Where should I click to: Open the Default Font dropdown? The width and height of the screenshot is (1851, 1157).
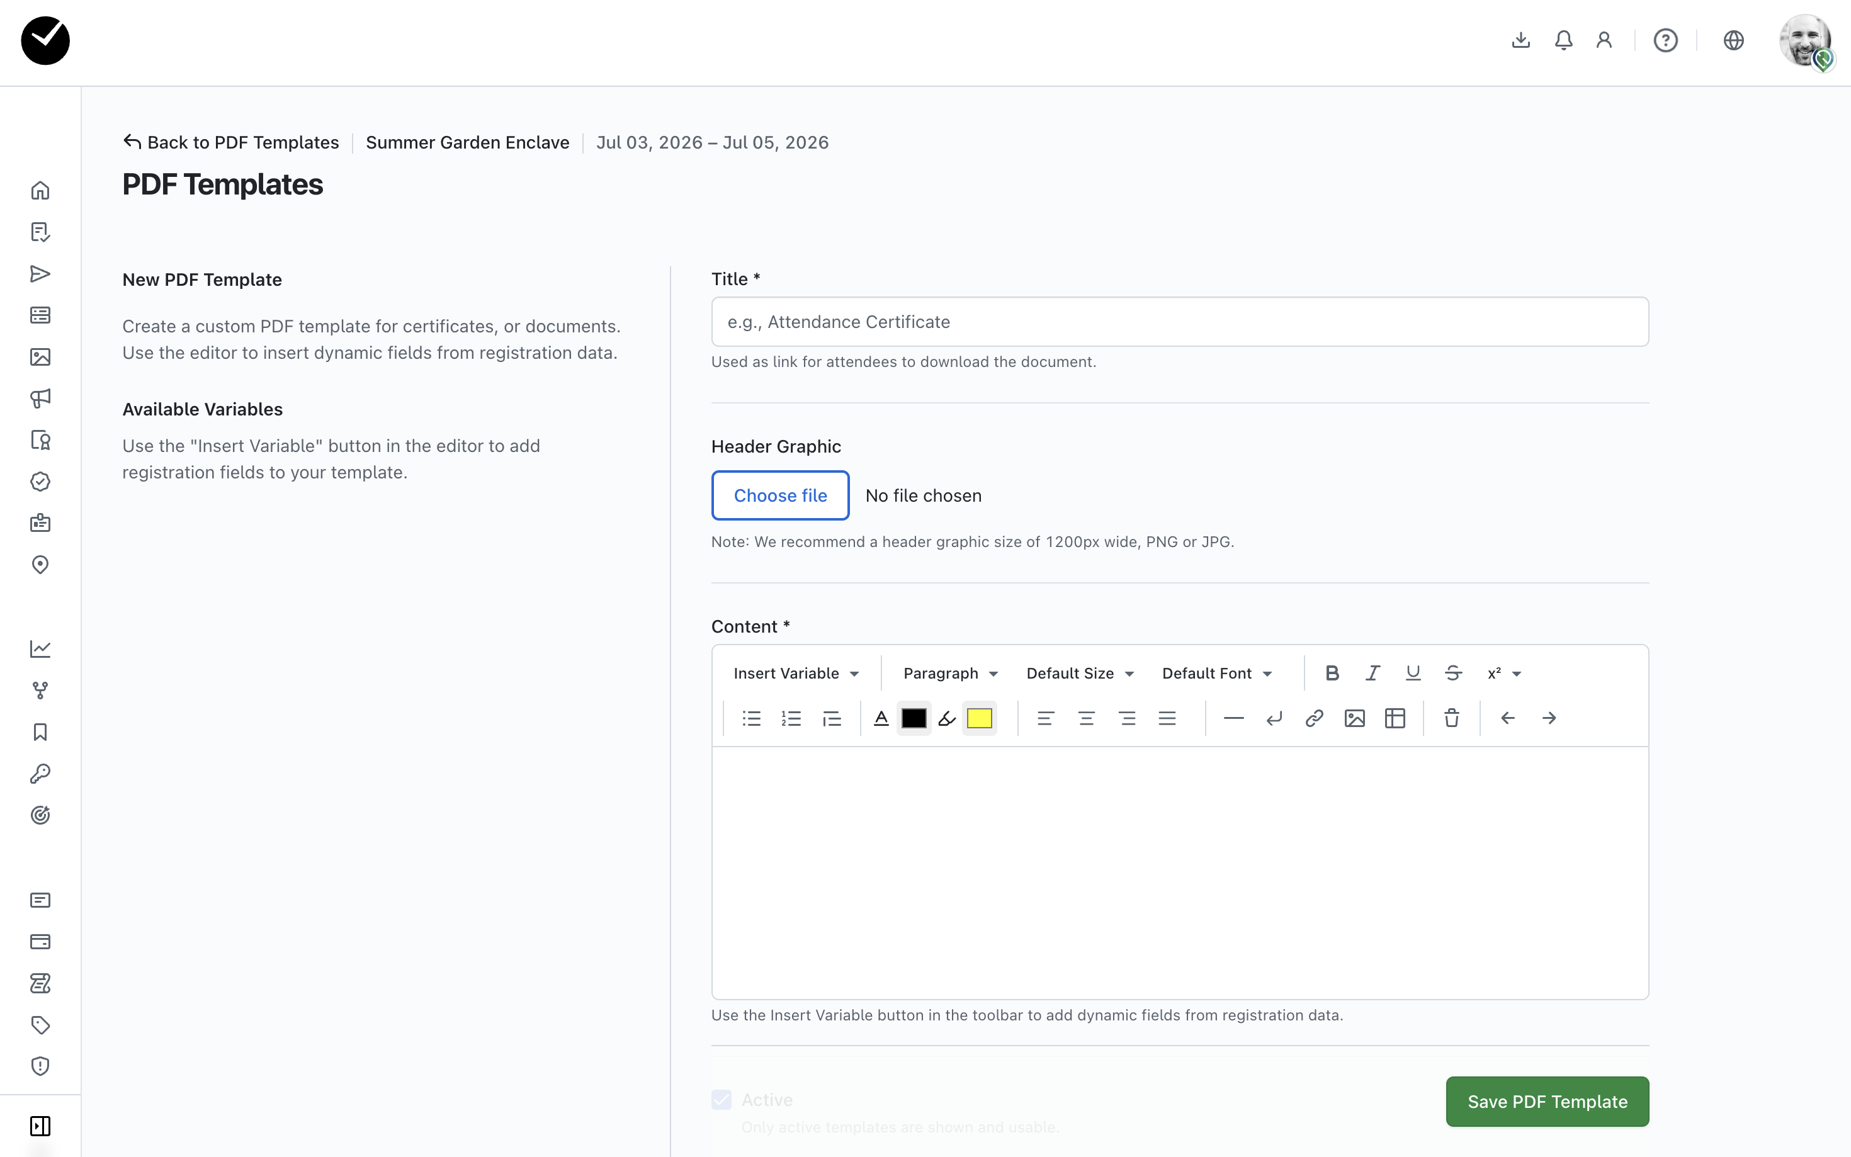1216,673
